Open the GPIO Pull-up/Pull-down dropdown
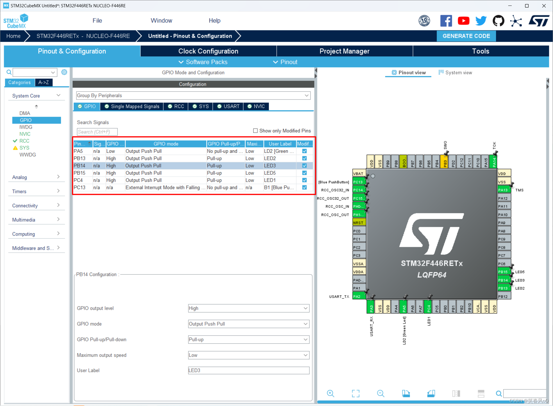This screenshot has width=553, height=406. point(249,339)
